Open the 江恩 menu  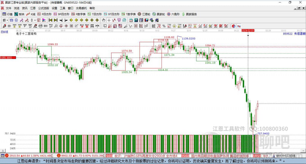click(x=33, y=8)
